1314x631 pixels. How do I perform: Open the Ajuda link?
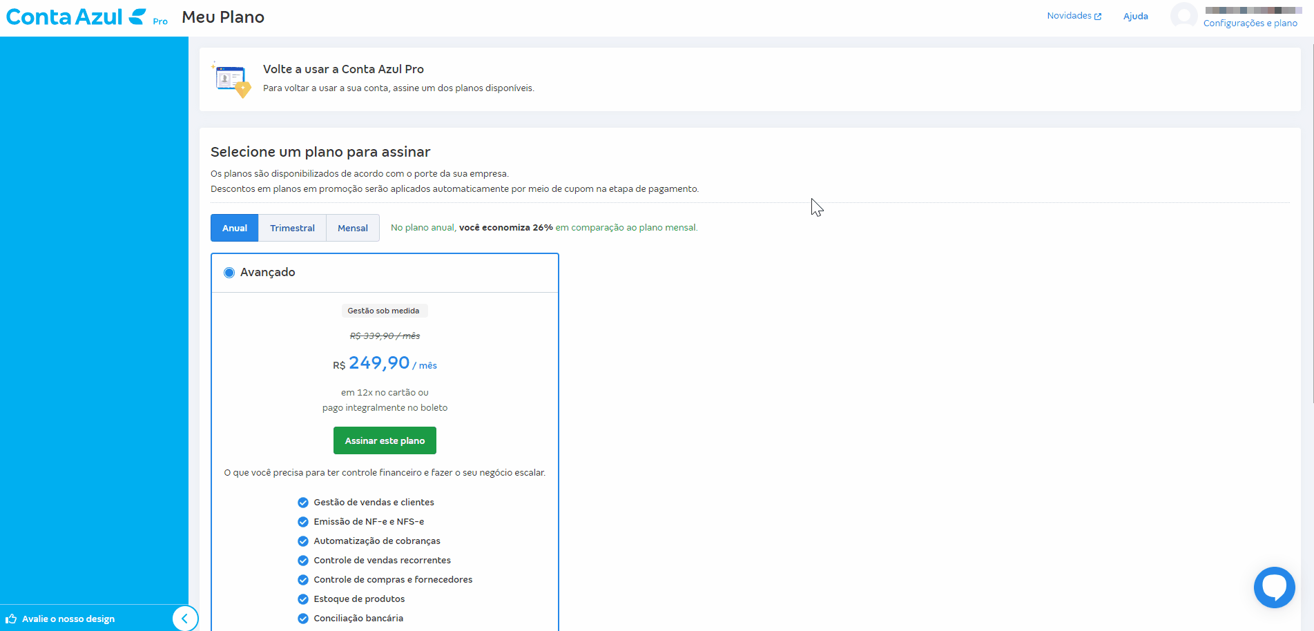(x=1135, y=15)
